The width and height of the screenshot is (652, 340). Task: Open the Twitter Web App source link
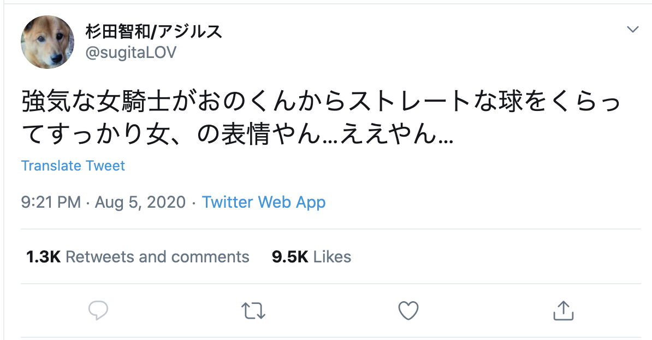click(264, 202)
